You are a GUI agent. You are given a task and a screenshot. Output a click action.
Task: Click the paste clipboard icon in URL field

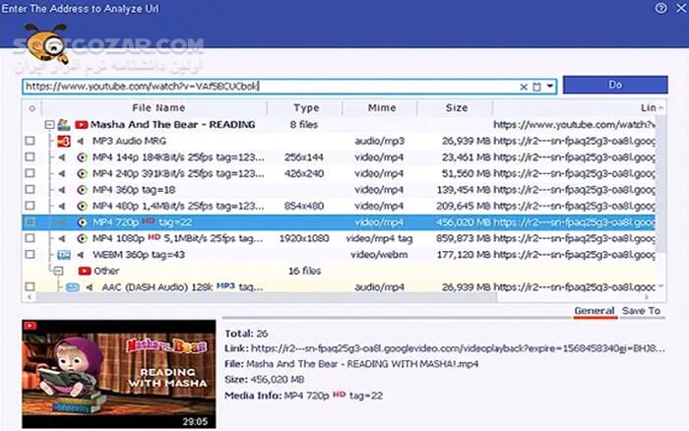[536, 87]
